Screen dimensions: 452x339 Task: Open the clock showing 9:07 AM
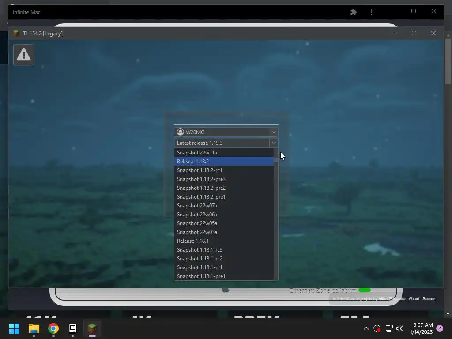click(x=421, y=328)
